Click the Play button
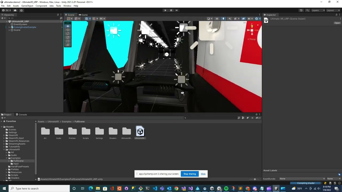 point(165,10)
